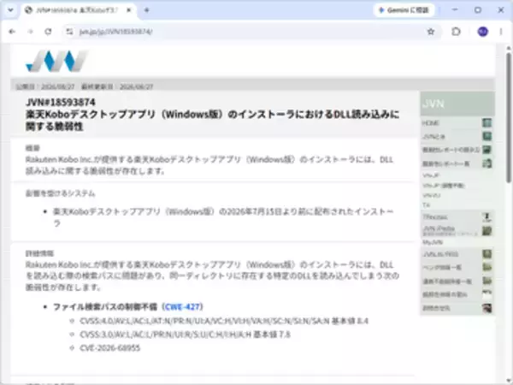513x385 pixels.
Task: Click the 概要 section heading
Action: (x=32, y=148)
